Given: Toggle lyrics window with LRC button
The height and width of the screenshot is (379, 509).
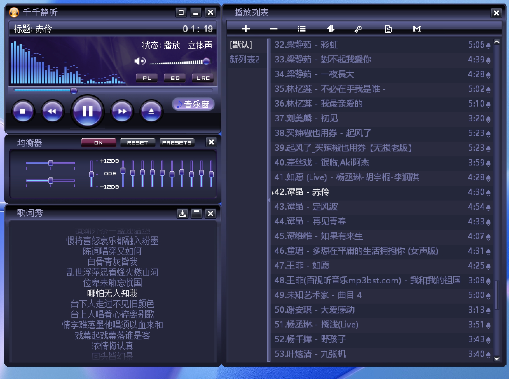Looking at the screenshot, I should click(203, 78).
